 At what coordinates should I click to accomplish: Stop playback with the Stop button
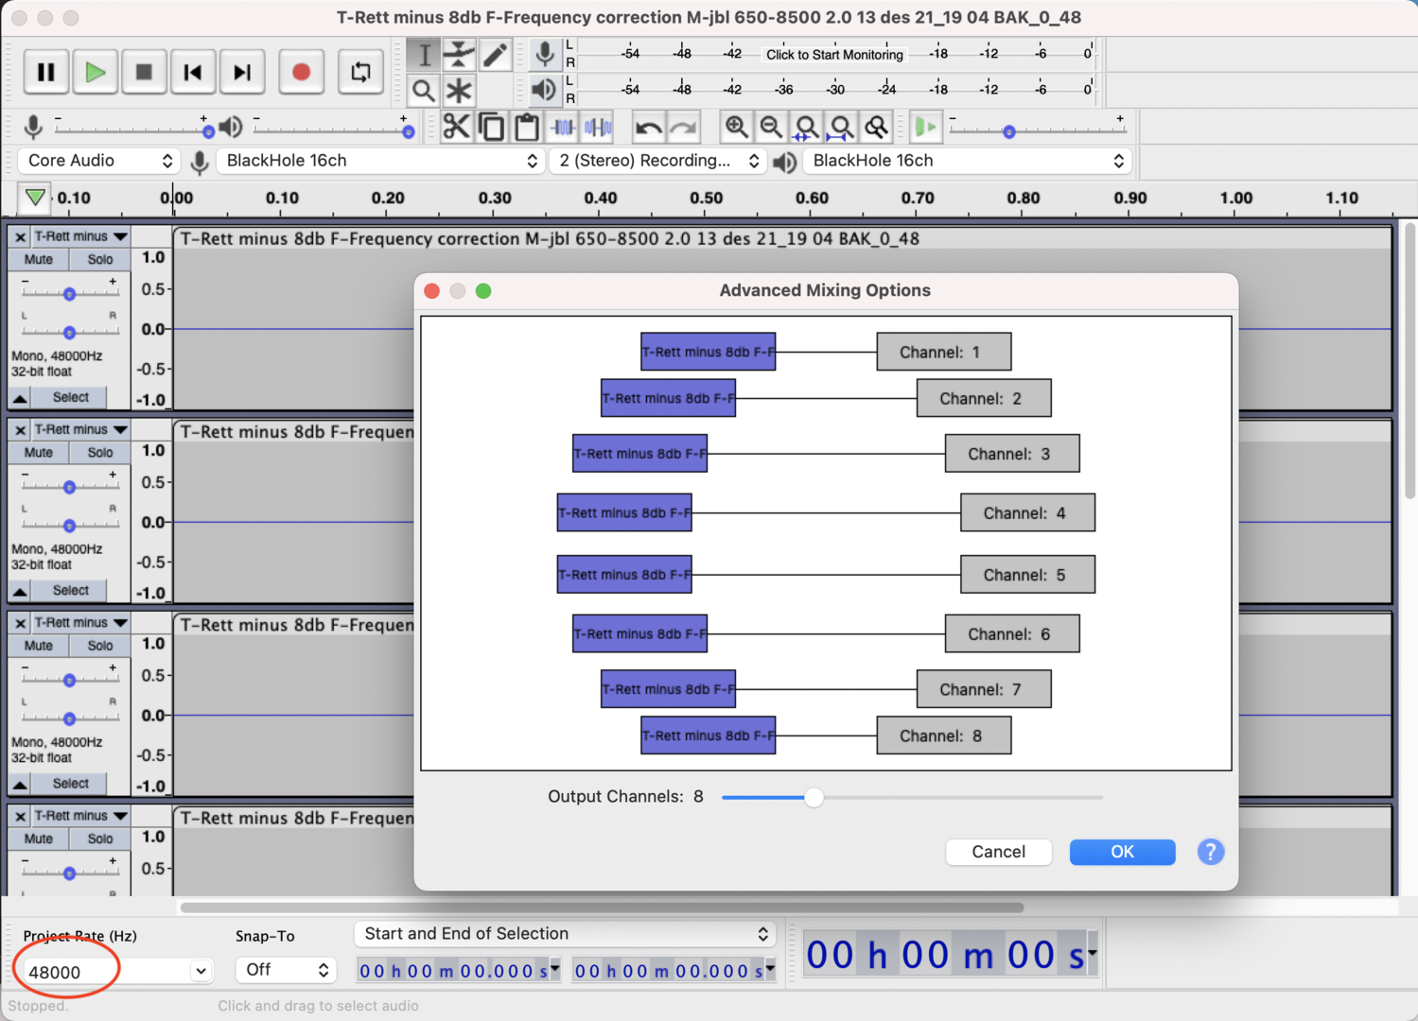(x=144, y=72)
